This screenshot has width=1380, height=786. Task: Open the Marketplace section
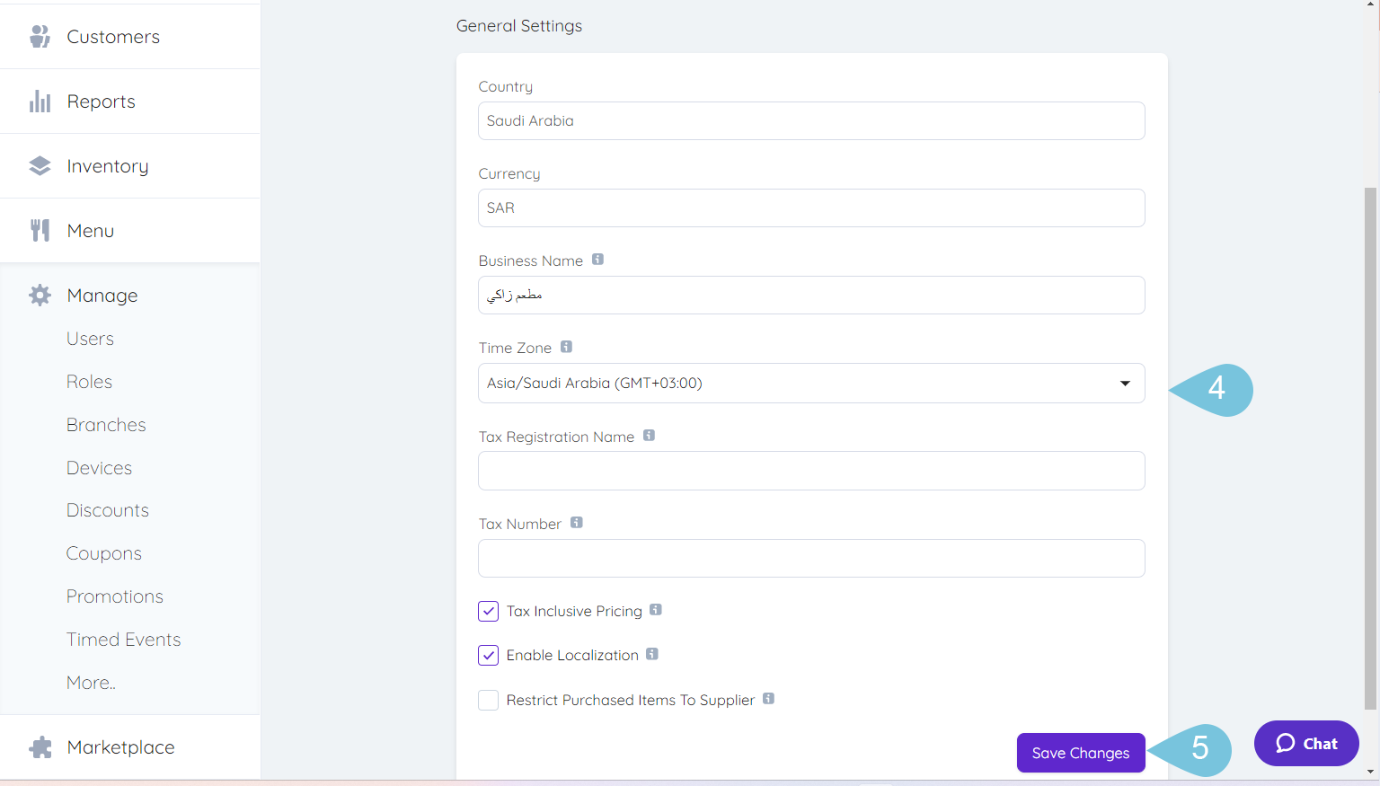pos(130,747)
